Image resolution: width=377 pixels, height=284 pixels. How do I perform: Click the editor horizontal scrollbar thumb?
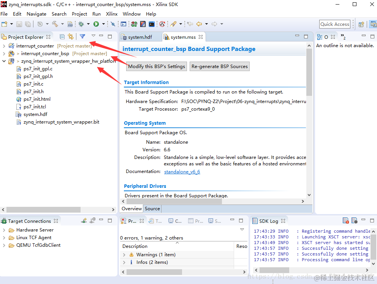click(x=174, y=201)
